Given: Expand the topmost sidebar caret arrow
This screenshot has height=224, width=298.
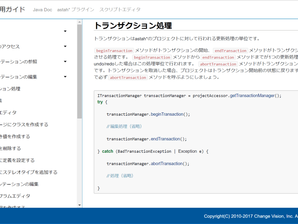Looking at the screenshot, I should point(65,31).
